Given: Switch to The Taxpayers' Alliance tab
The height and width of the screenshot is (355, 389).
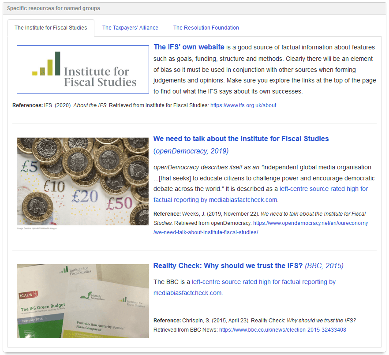Looking at the screenshot, I should 130,27.
